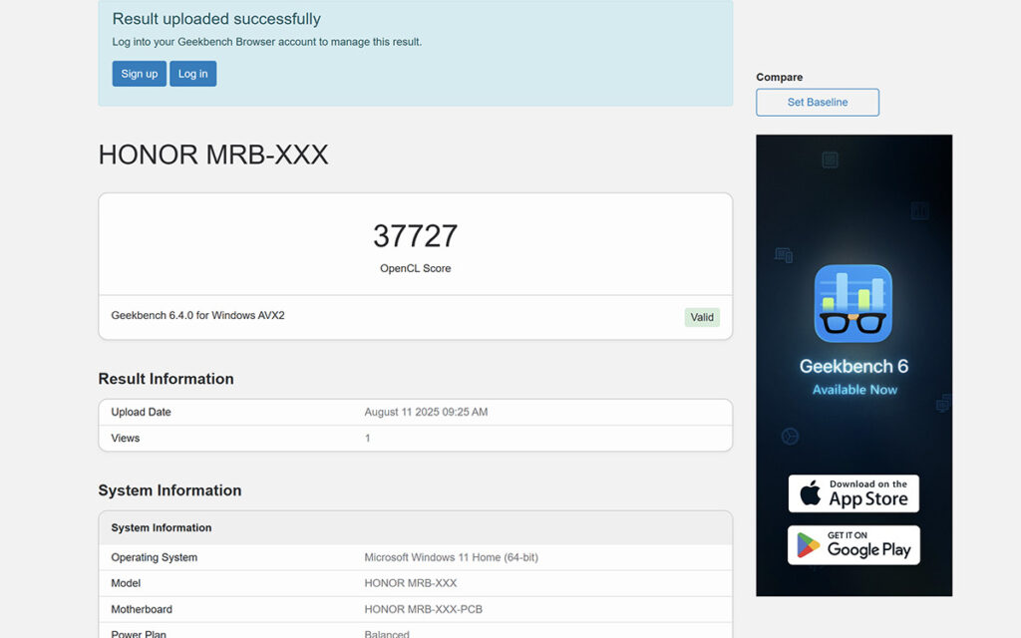The height and width of the screenshot is (638, 1021).
Task: Click the Operating System row label
Action: pyautogui.click(x=155, y=557)
